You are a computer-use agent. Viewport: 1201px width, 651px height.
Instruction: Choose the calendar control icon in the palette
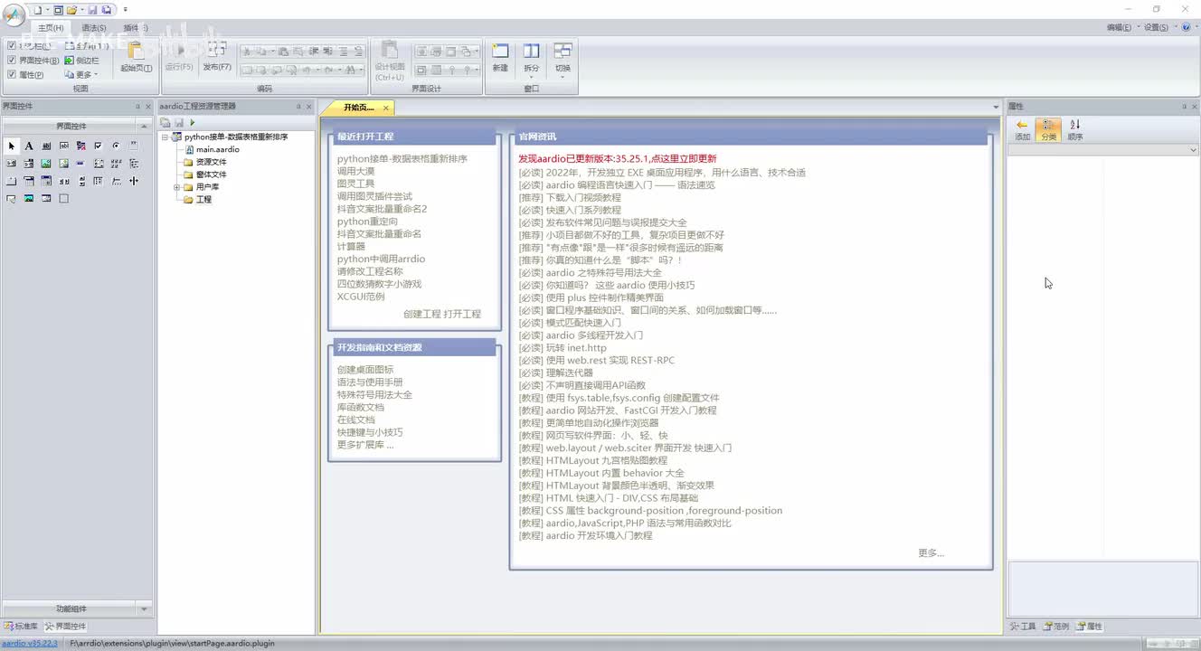(x=46, y=181)
